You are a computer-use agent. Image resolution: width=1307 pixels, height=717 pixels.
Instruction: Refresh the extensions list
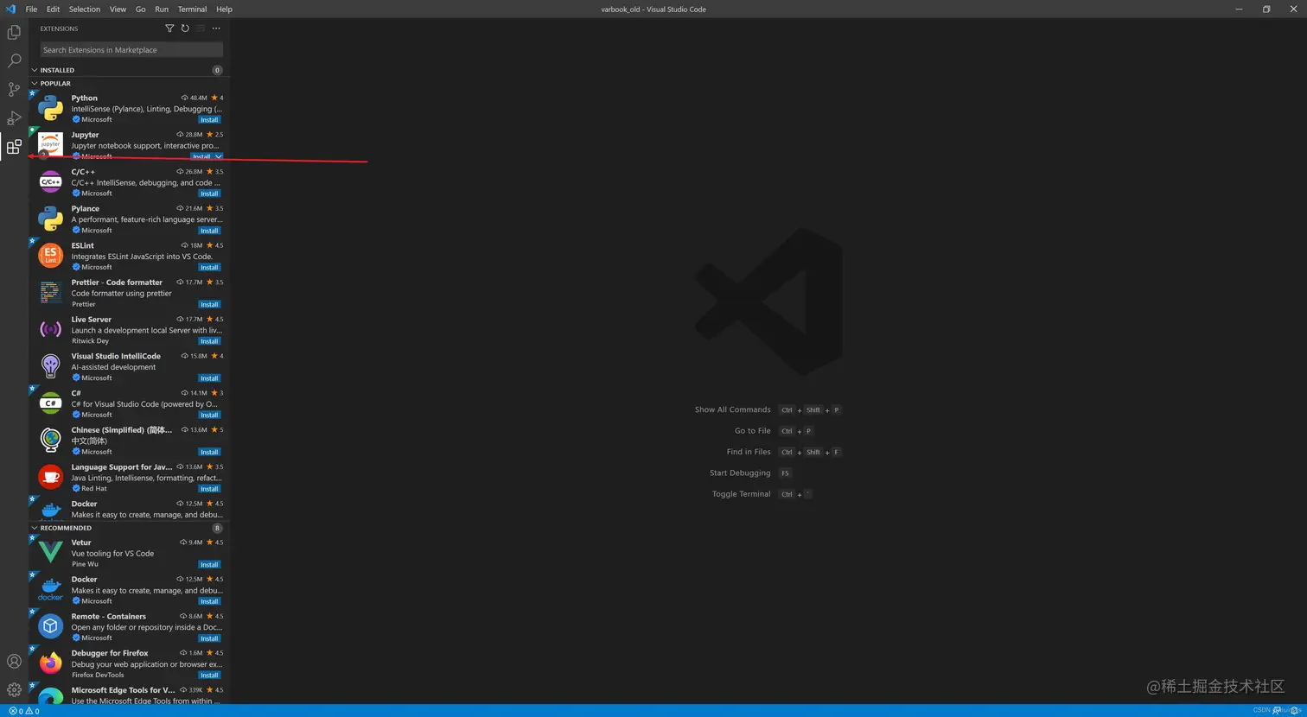tap(185, 29)
